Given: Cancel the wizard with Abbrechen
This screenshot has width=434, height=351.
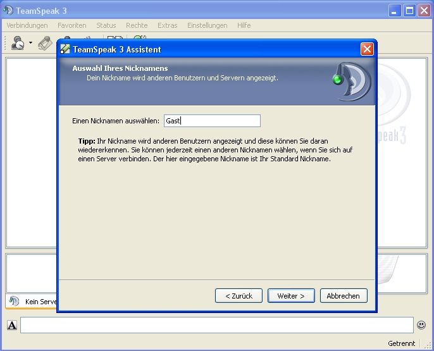Looking at the screenshot, I should (344, 296).
